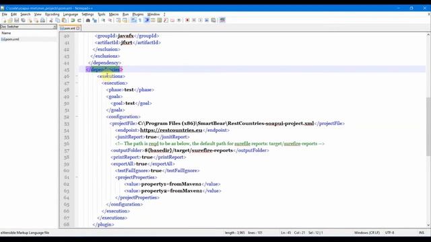Open the Run menu
This screenshot has width=431, height=242.
[125, 14]
